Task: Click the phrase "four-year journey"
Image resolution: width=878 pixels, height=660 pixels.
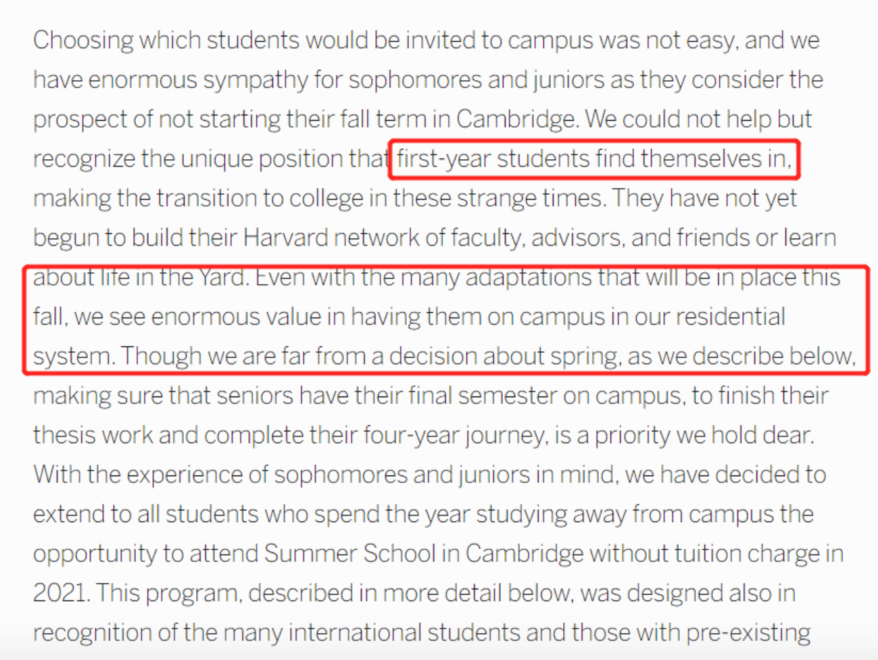Action: point(455,436)
